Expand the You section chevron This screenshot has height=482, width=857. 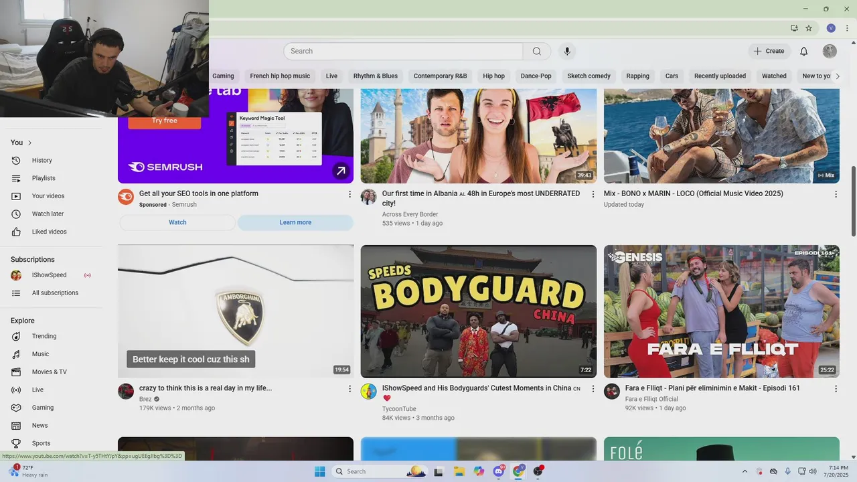point(29,143)
